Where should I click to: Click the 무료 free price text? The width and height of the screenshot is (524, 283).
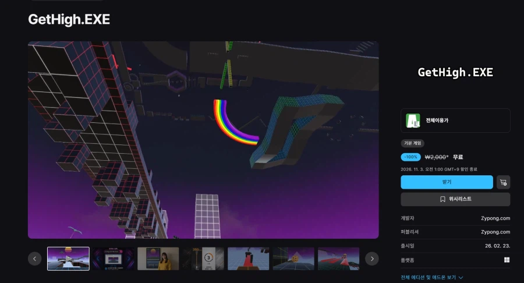pyautogui.click(x=458, y=157)
